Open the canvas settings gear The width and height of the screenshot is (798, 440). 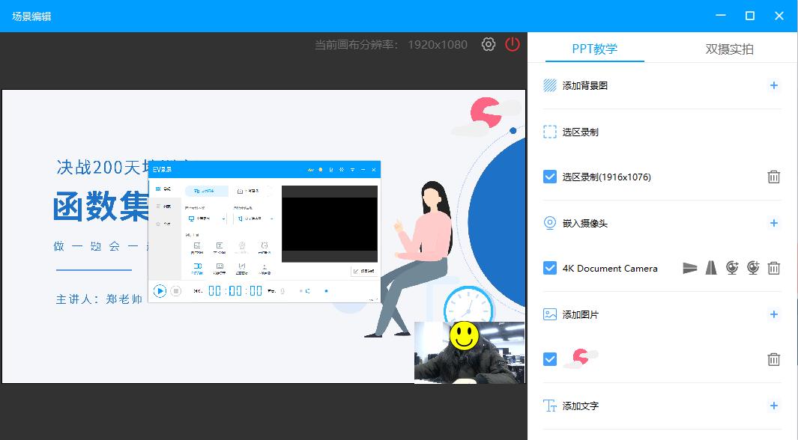point(489,44)
